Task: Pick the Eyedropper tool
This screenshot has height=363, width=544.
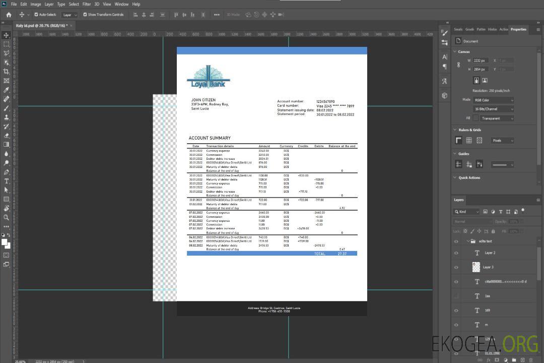Action: (6, 90)
